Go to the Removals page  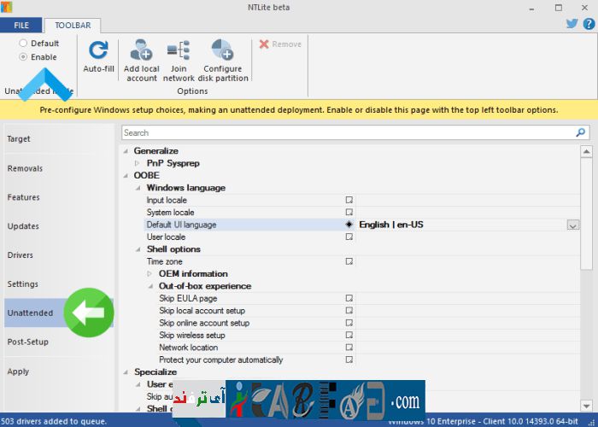26,168
